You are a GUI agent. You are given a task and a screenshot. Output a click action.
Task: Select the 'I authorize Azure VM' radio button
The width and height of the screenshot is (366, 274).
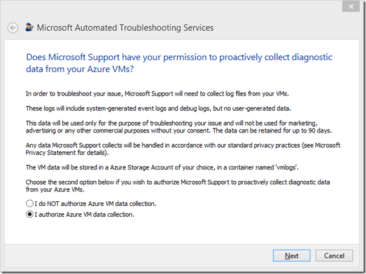click(x=30, y=214)
